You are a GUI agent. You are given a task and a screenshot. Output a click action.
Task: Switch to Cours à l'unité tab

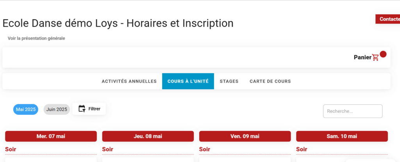point(188,81)
